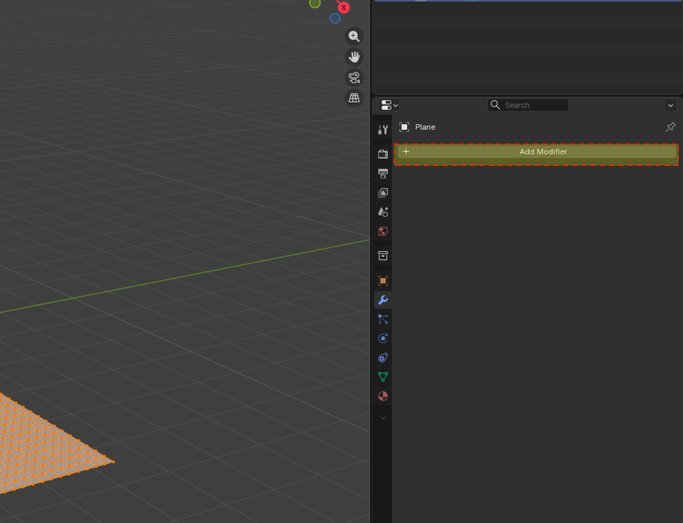Toggle the camera view button
The width and height of the screenshot is (683, 523).
[x=354, y=78]
